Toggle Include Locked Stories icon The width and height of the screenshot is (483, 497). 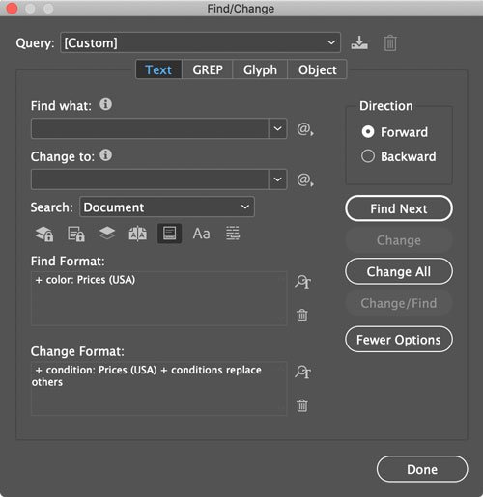[x=76, y=234]
